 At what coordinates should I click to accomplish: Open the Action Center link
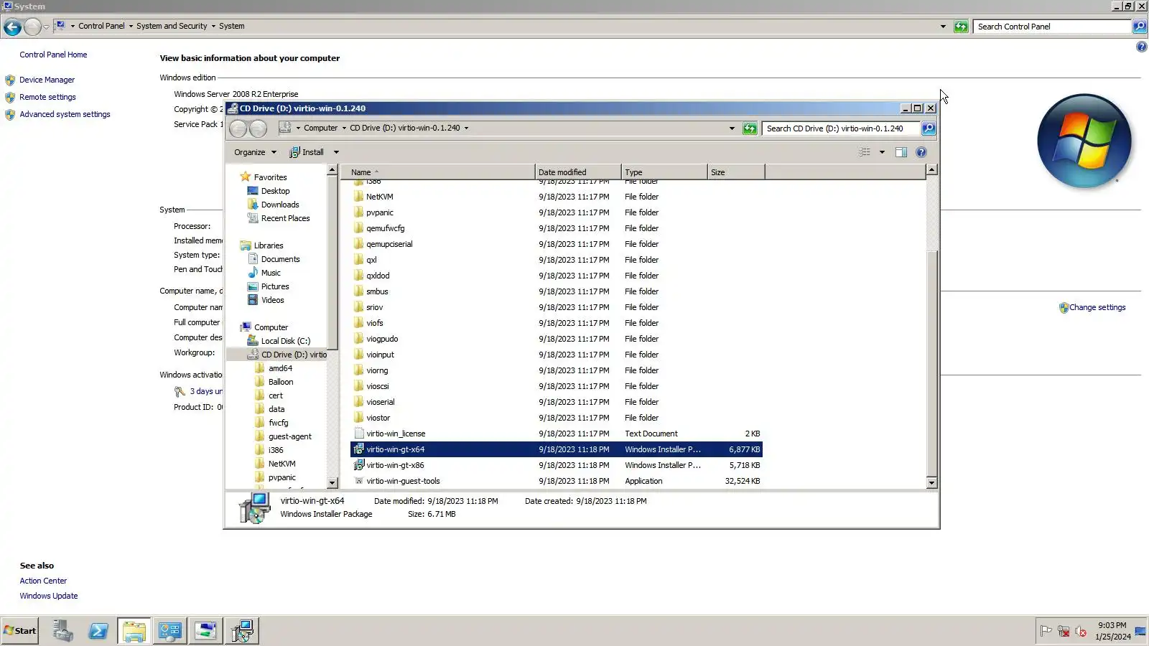pyautogui.click(x=43, y=581)
